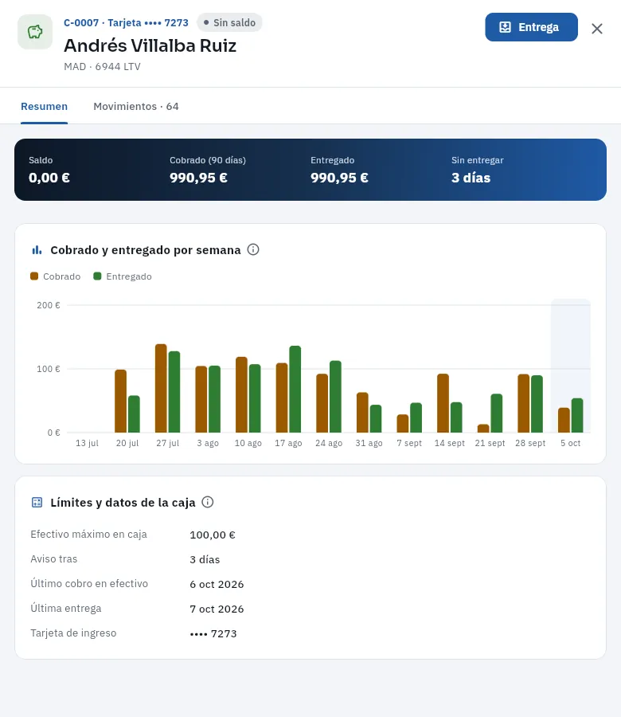Viewport: 621px width, 717px height.
Task: Click the Entrega button
Action: (x=531, y=27)
